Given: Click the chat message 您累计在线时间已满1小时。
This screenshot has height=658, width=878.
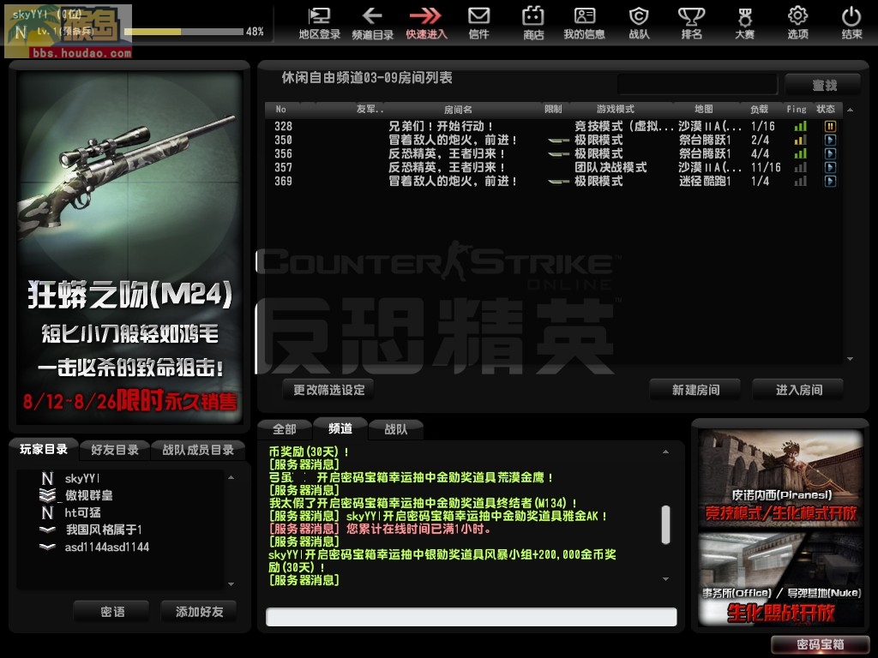Looking at the screenshot, I should coord(419,529).
